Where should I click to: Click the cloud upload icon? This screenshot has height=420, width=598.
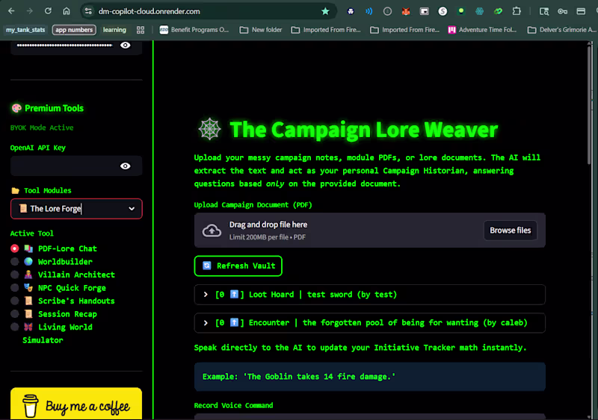[x=212, y=231]
